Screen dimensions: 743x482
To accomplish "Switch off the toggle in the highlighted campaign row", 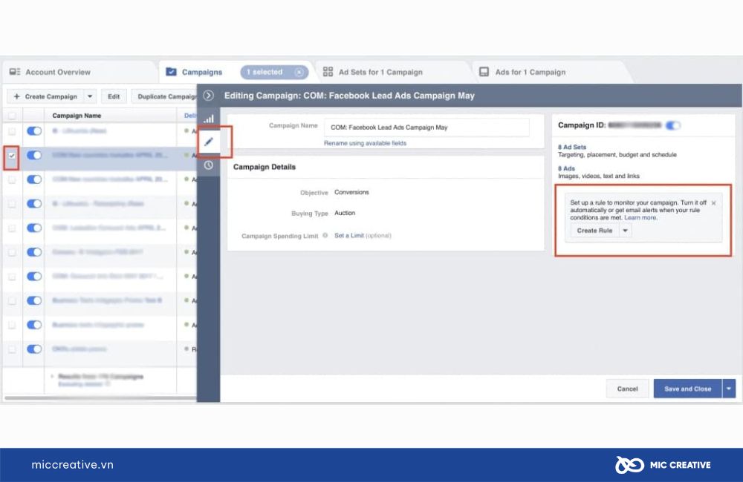I will coord(34,155).
